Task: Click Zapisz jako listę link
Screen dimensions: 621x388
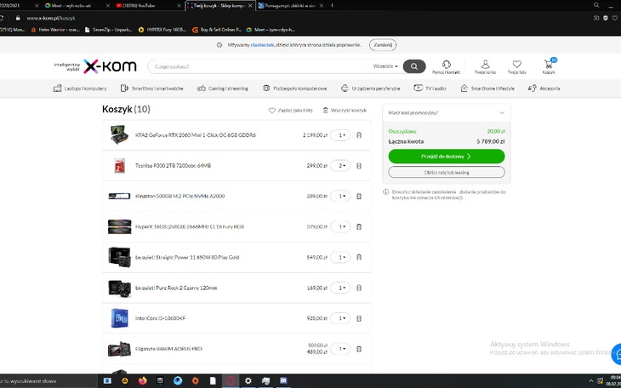Action: point(291,111)
